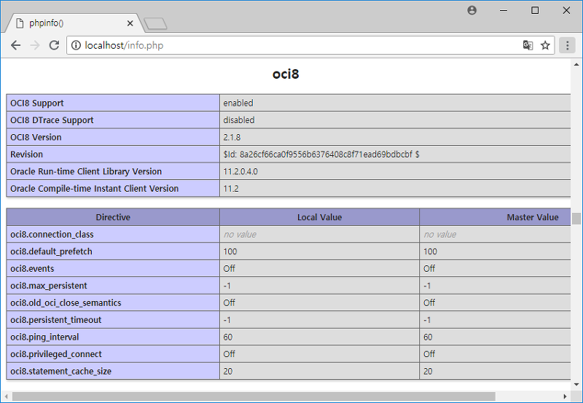Click the oci8.default_prefetch directive
The image size is (583, 403).
tap(51, 251)
